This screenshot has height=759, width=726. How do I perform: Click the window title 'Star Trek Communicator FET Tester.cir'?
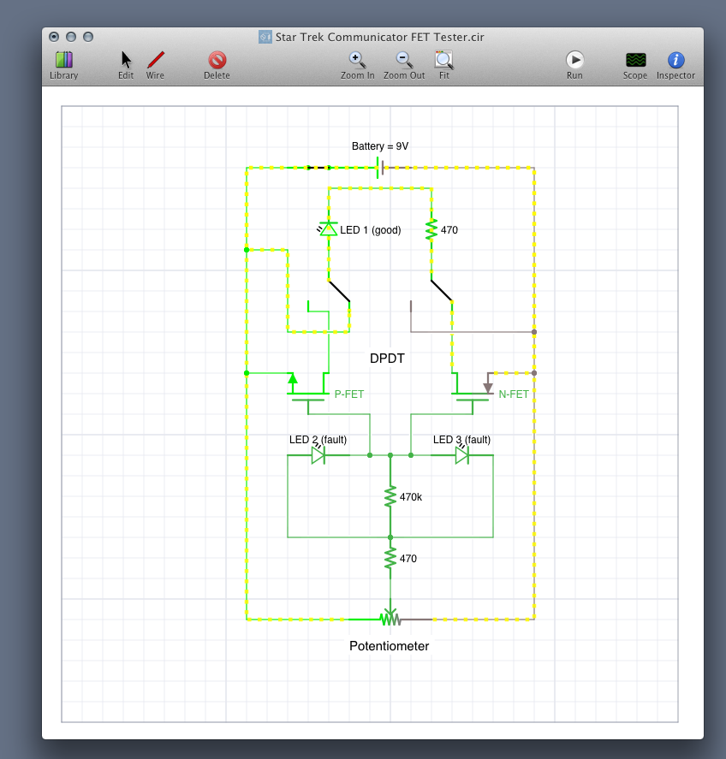[380, 38]
